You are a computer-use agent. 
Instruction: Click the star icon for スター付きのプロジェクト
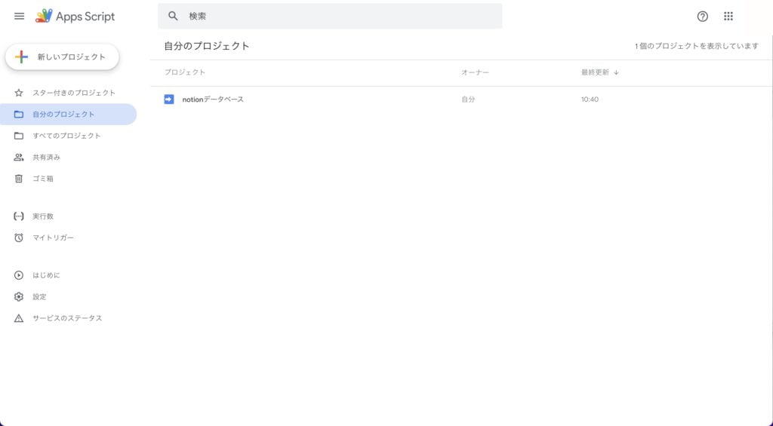click(19, 93)
